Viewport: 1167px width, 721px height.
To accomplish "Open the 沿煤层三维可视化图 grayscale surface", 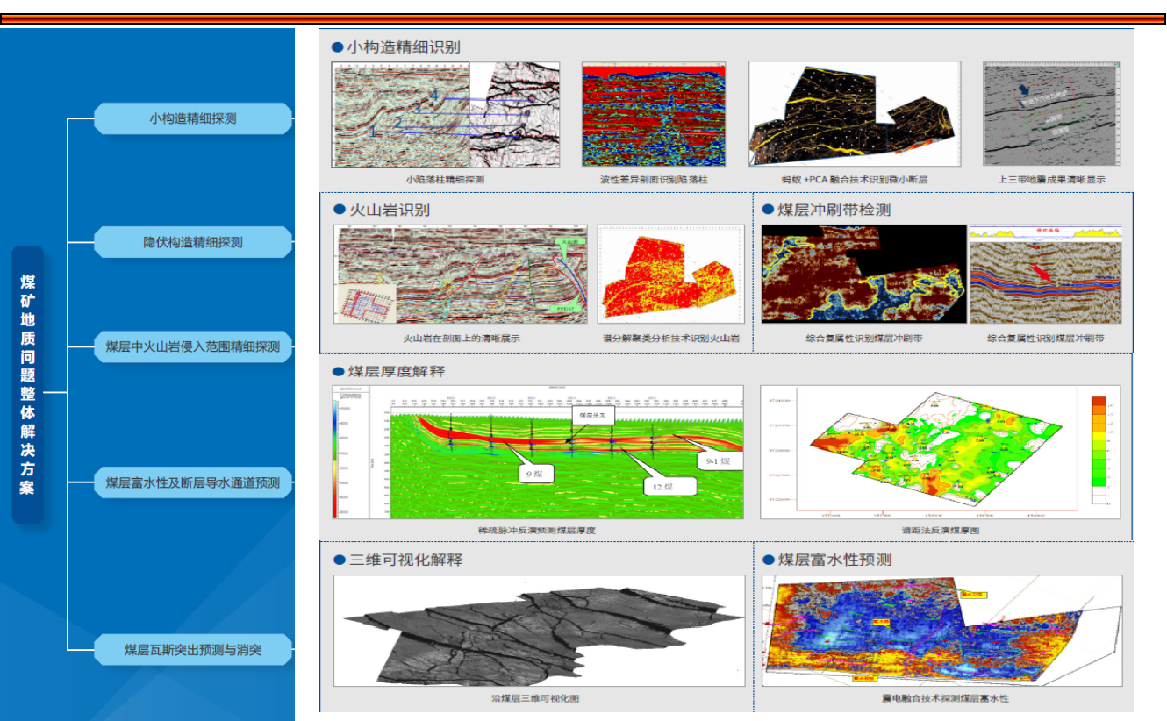I will 539,631.
